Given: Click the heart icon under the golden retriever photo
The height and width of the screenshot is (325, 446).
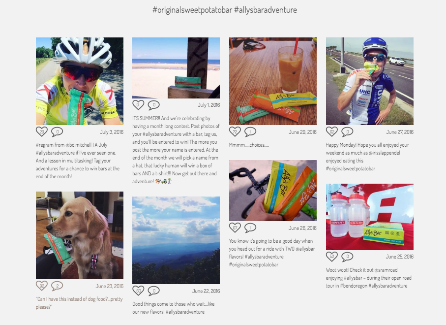Looking at the screenshot, I should tap(41, 286).
